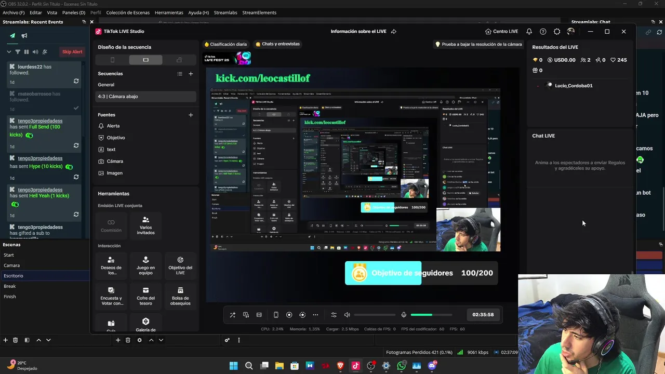Select dual-screen sequence layout

pyautogui.click(x=179, y=60)
